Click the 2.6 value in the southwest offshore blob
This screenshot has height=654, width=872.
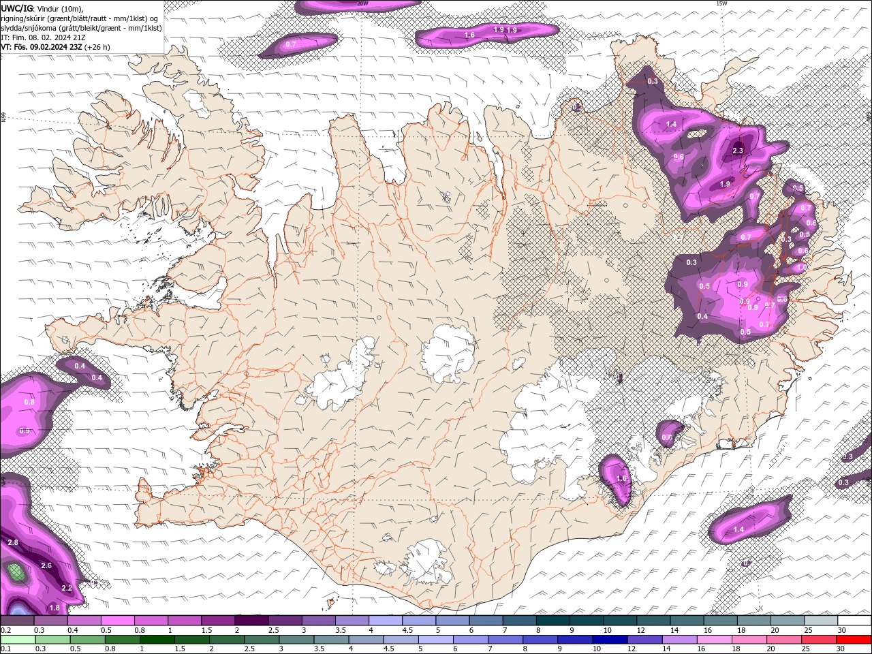(46, 565)
